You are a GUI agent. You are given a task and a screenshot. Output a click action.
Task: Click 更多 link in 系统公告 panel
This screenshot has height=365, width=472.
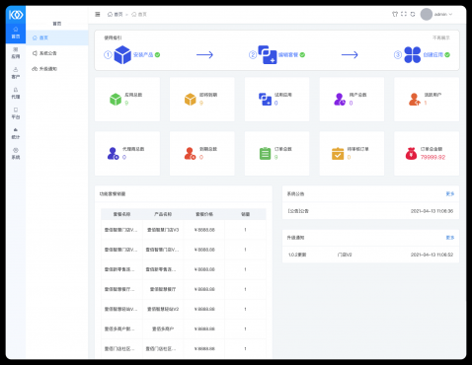450,193
